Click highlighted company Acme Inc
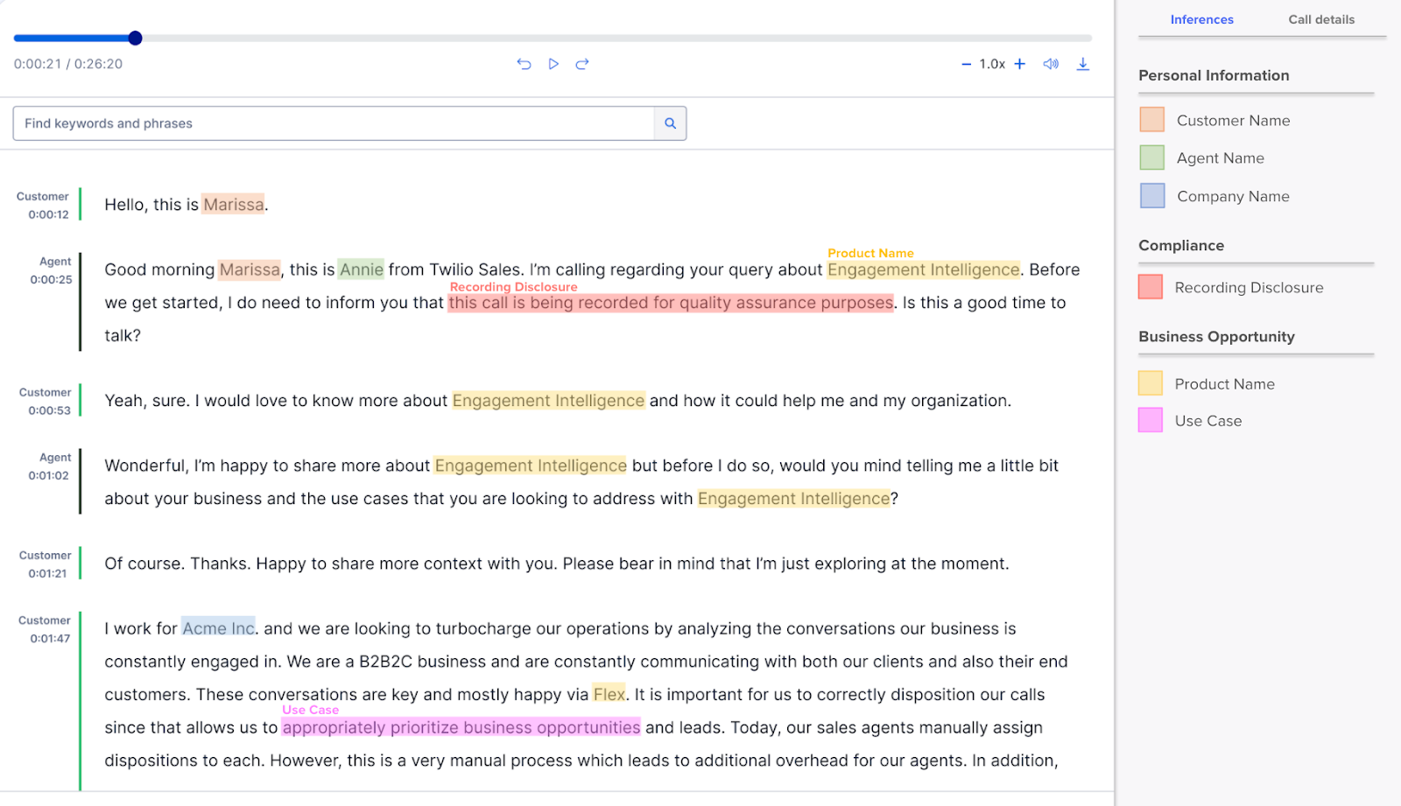This screenshot has width=1401, height=806. coord(218,628)
